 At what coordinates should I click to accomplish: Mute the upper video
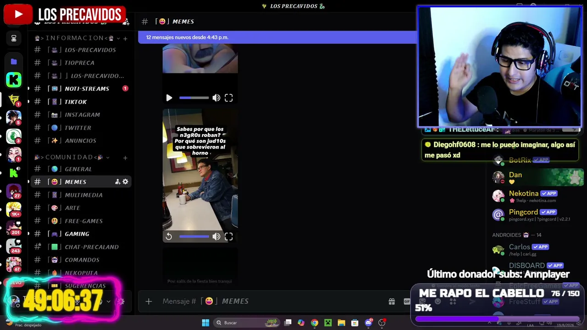(x=216, y=98)
